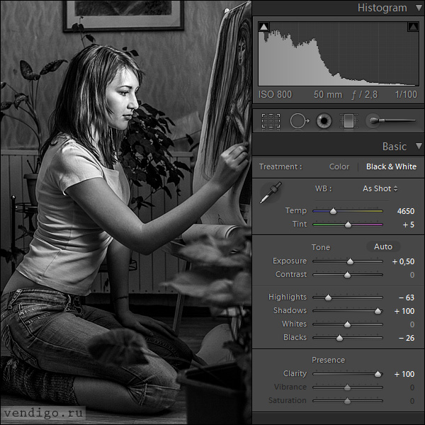Open the WB As Shot dropdown
The height and width of the screenshot is (425, 425).
click(380, 188)
